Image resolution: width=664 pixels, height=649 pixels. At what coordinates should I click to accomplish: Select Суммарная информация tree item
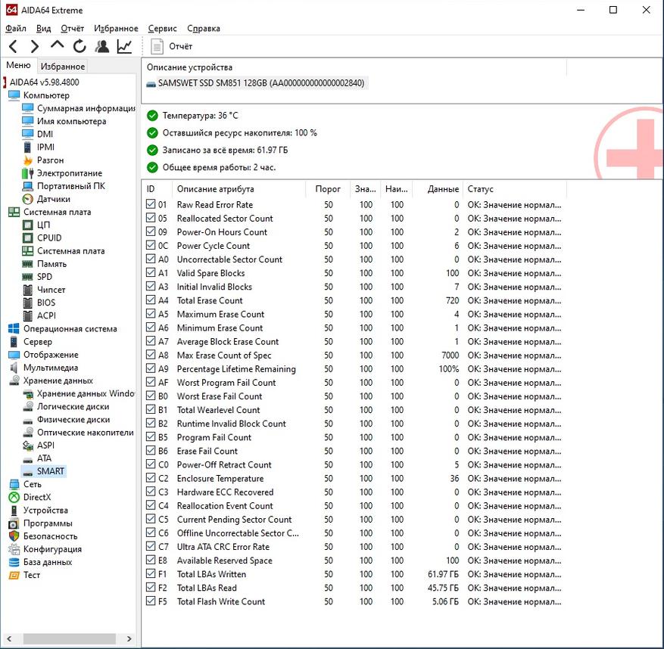[x=86, y=108]
